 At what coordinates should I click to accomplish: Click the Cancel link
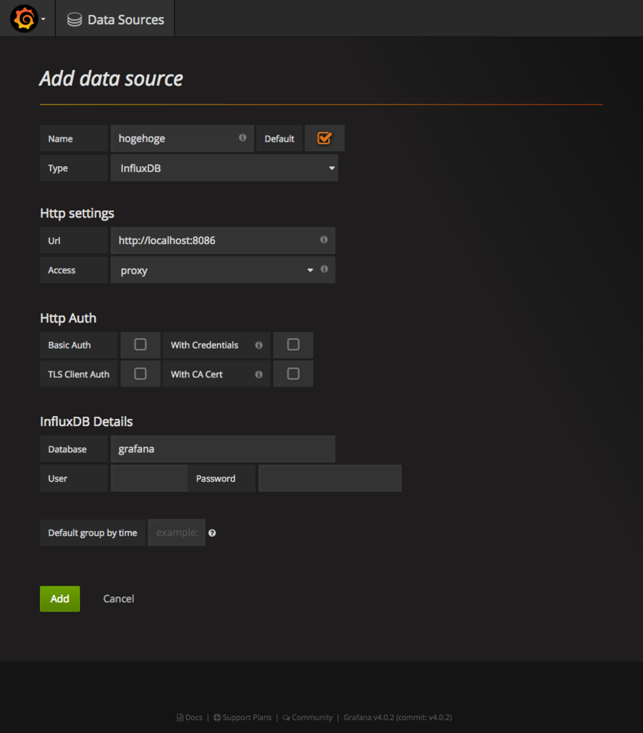pos(118,598)
